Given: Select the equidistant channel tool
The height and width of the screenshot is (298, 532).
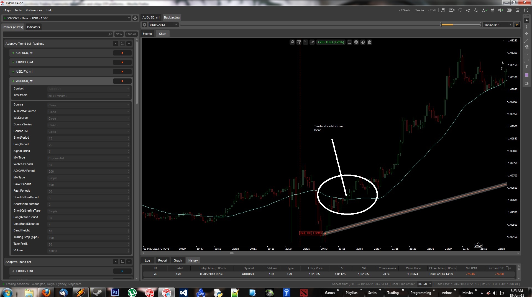Looking at the screenshot, I should click(526, 47).
